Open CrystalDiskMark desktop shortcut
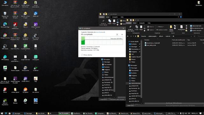This screenshot has width=204, height=115. click(25, 48)
